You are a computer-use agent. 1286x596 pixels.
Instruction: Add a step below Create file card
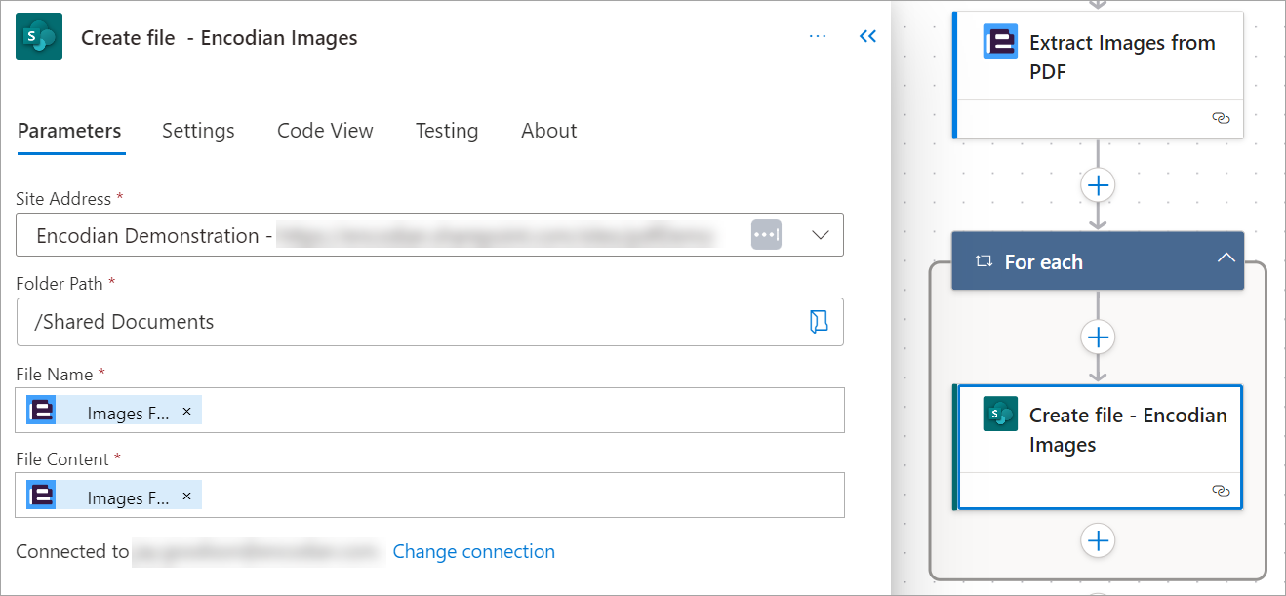click(x=1099, y=540)
